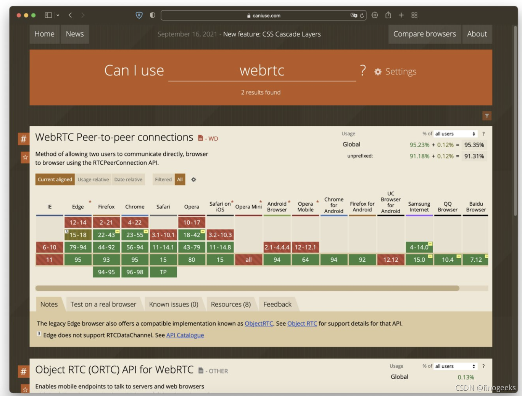Click the Safari TP cell
This screenshot has height=396, width=522.
[163, 272]
